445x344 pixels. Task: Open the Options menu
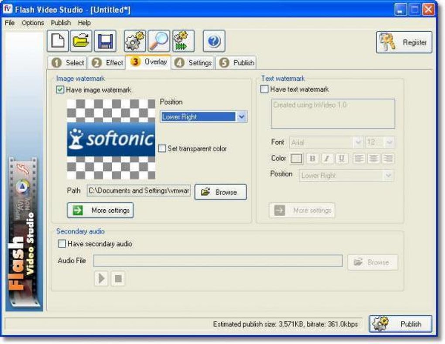33,23
